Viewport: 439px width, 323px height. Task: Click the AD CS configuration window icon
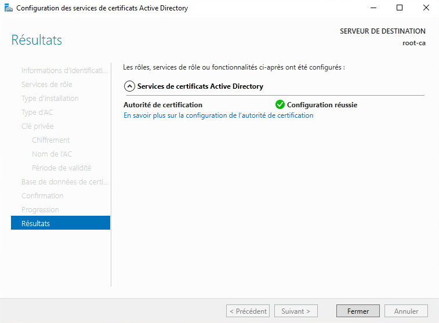pyautogui.click(x=8, y=8)
